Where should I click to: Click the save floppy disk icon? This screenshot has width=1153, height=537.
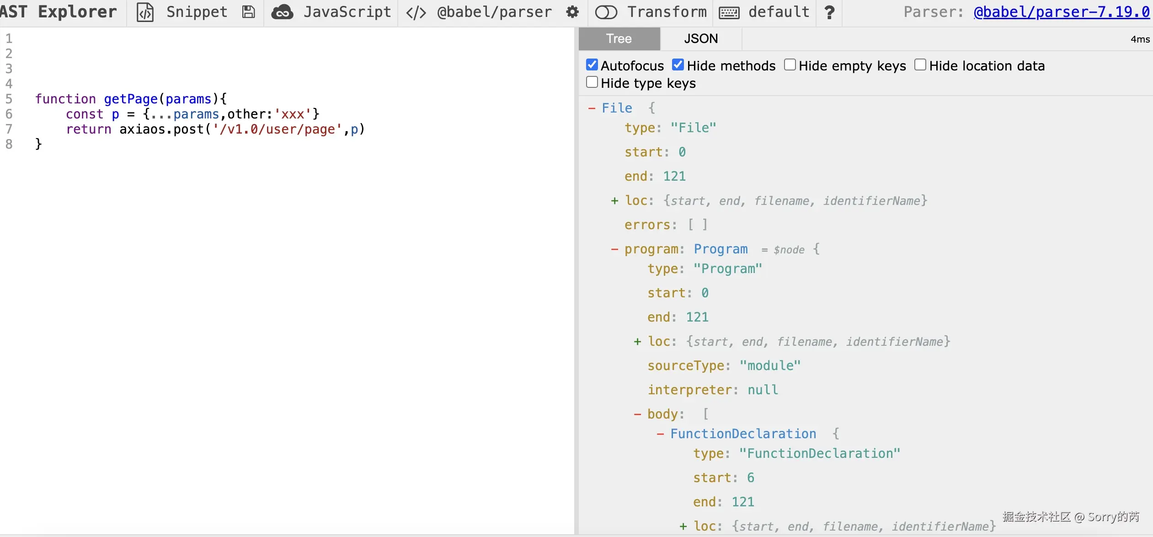point(248,12)
